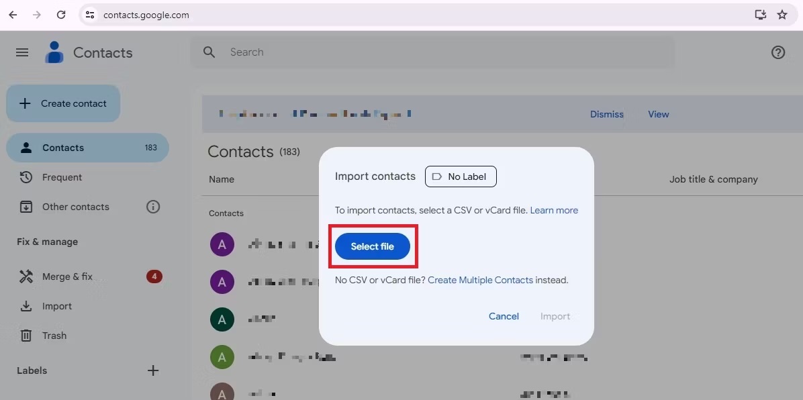Click the Create contact button
The width and height of the screenshot is (803, 400).
[63, 103]
